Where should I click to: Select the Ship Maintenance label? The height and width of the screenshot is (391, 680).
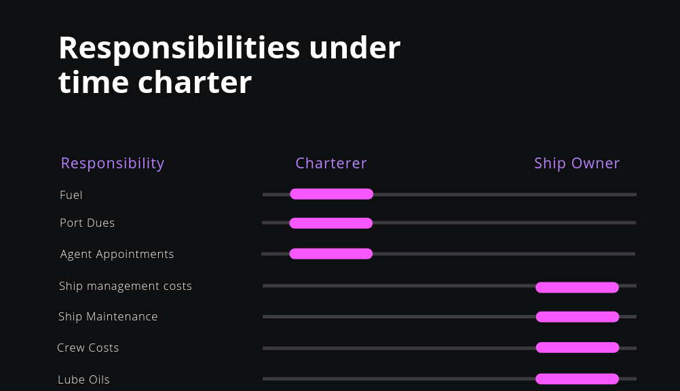click(x=108, y=317)
